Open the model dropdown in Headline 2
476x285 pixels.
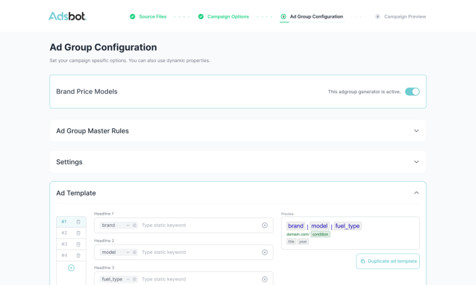point(128,252)
